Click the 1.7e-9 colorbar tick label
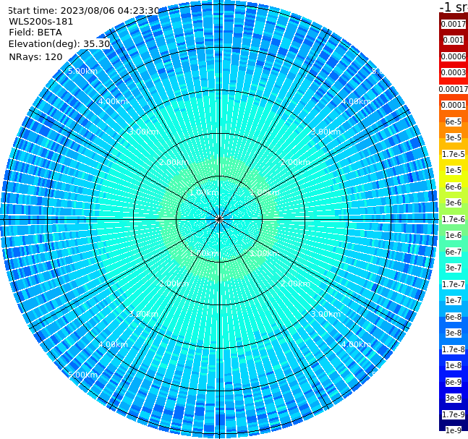 (454, 414)
